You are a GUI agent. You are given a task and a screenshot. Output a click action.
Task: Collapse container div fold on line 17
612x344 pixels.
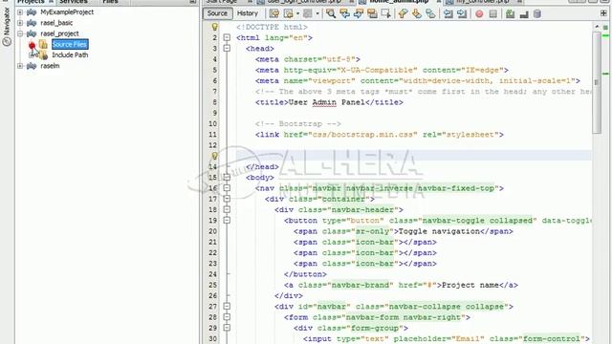pos(227,199)
